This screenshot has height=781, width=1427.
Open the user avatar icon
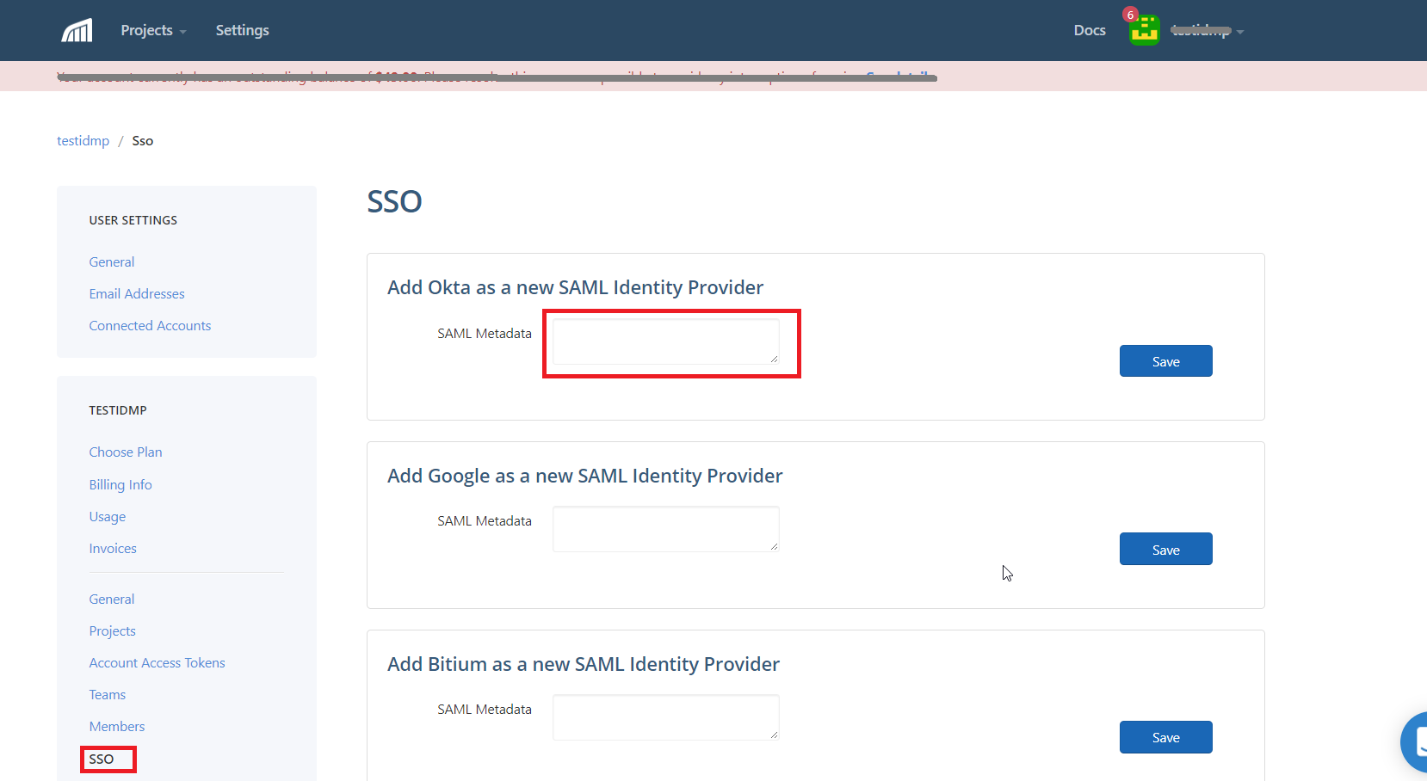[x=1144, y=31]
